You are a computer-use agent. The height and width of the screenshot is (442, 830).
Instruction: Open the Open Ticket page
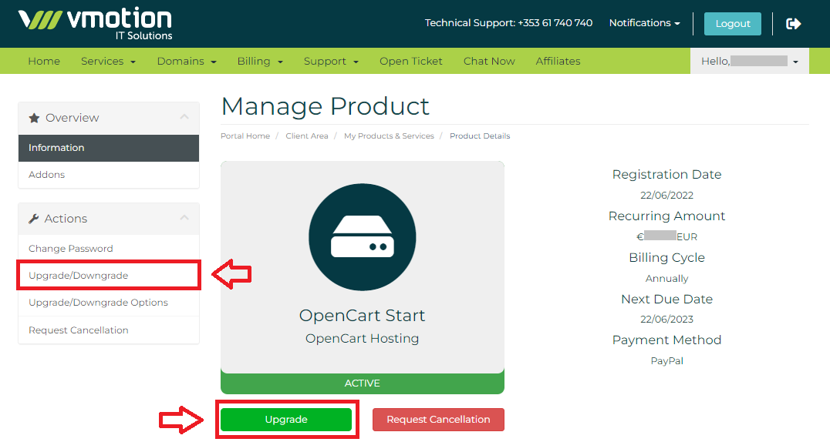[x=411, y=62]
